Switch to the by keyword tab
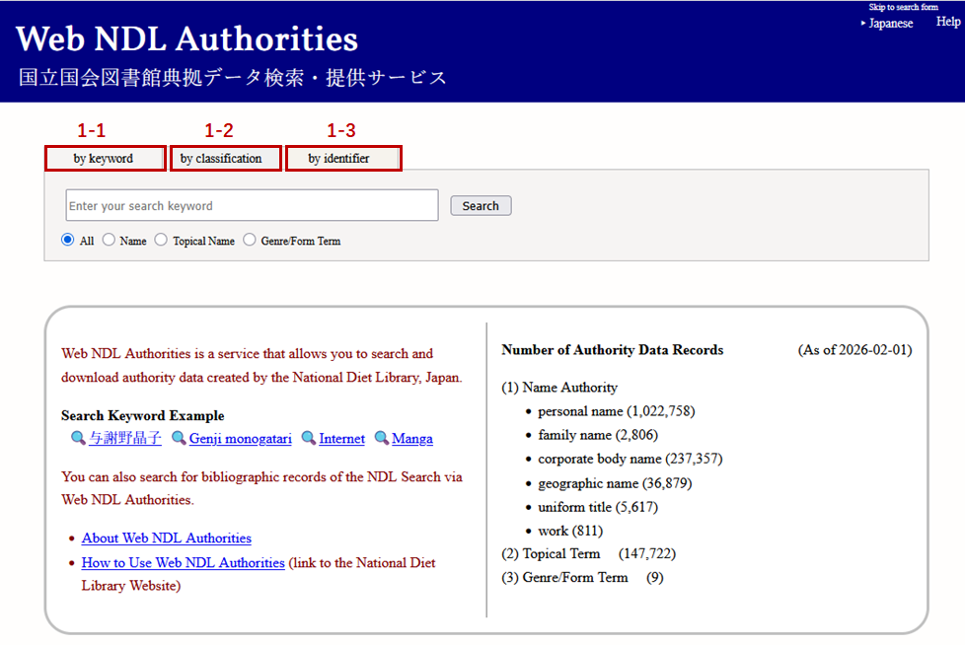This screenshot has width=965, height=645. click(x=104, y=159)
